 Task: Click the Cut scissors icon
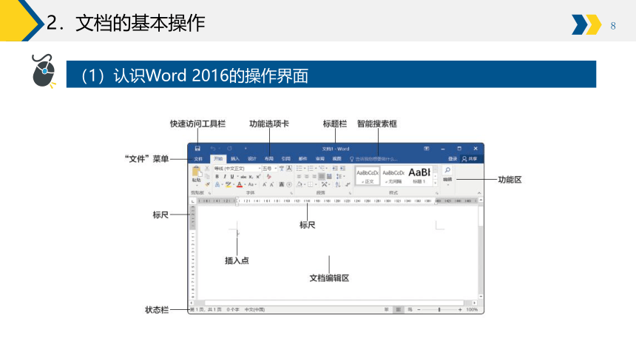coord(207,168)
